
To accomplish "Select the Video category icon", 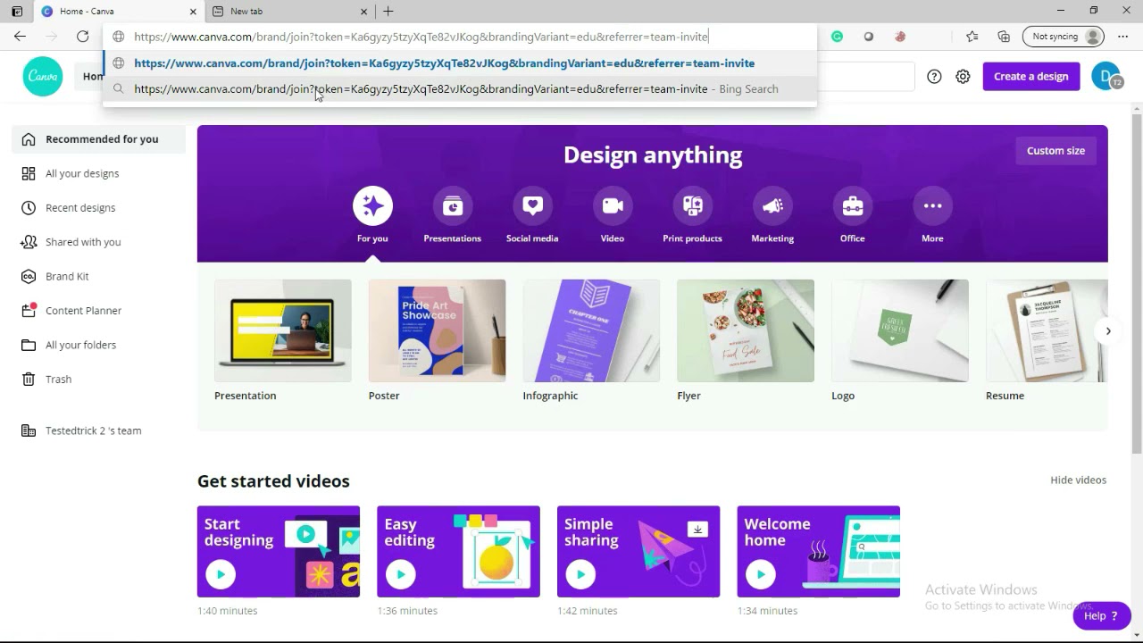I will [x=613, y=206].
